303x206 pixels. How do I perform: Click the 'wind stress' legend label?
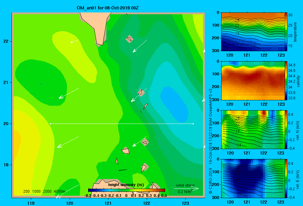pyautogui.click(x=185, y=185)
